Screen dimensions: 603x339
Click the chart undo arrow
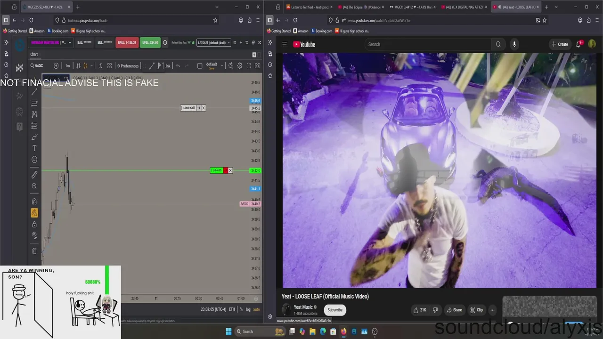click(x=178, y=66)
